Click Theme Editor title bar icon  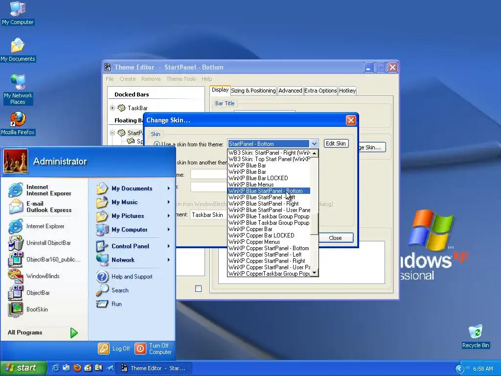[x=108, y=67]
